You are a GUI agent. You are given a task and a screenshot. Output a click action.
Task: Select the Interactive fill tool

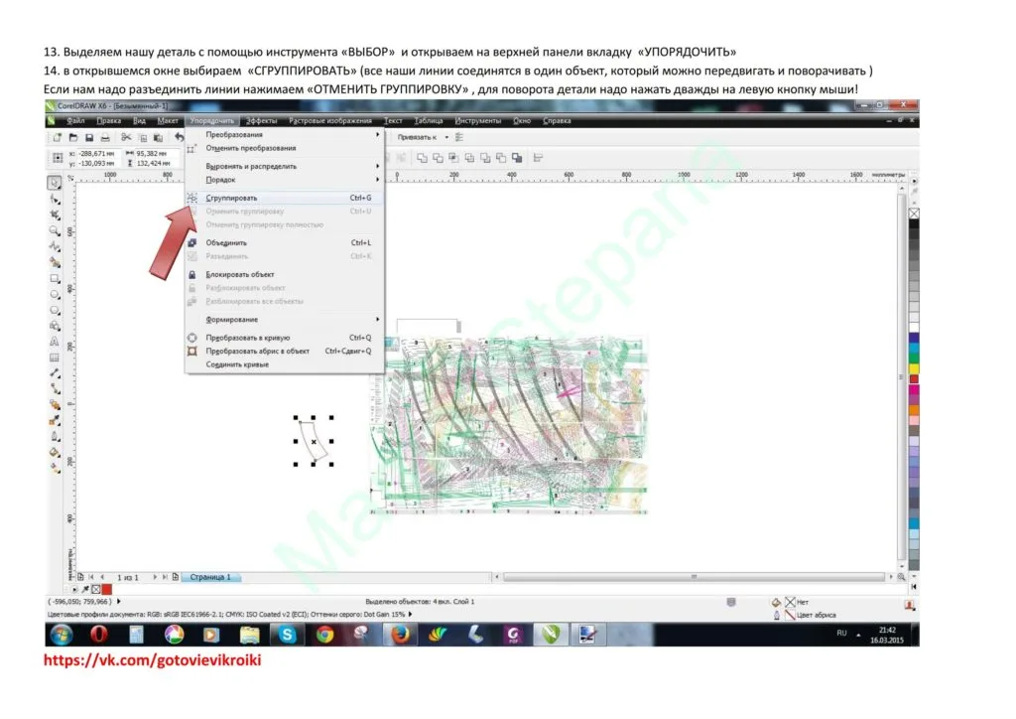(x=55, y=468)
